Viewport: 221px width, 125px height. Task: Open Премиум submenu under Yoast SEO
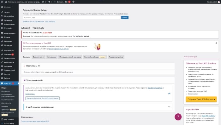coord(5,106)
